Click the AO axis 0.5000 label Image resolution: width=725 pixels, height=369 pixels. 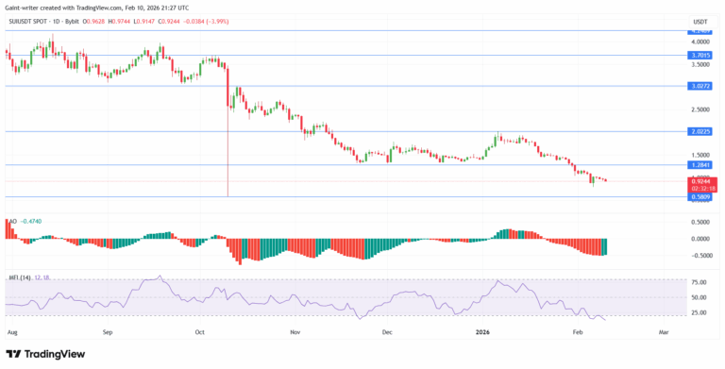(700, 223)
